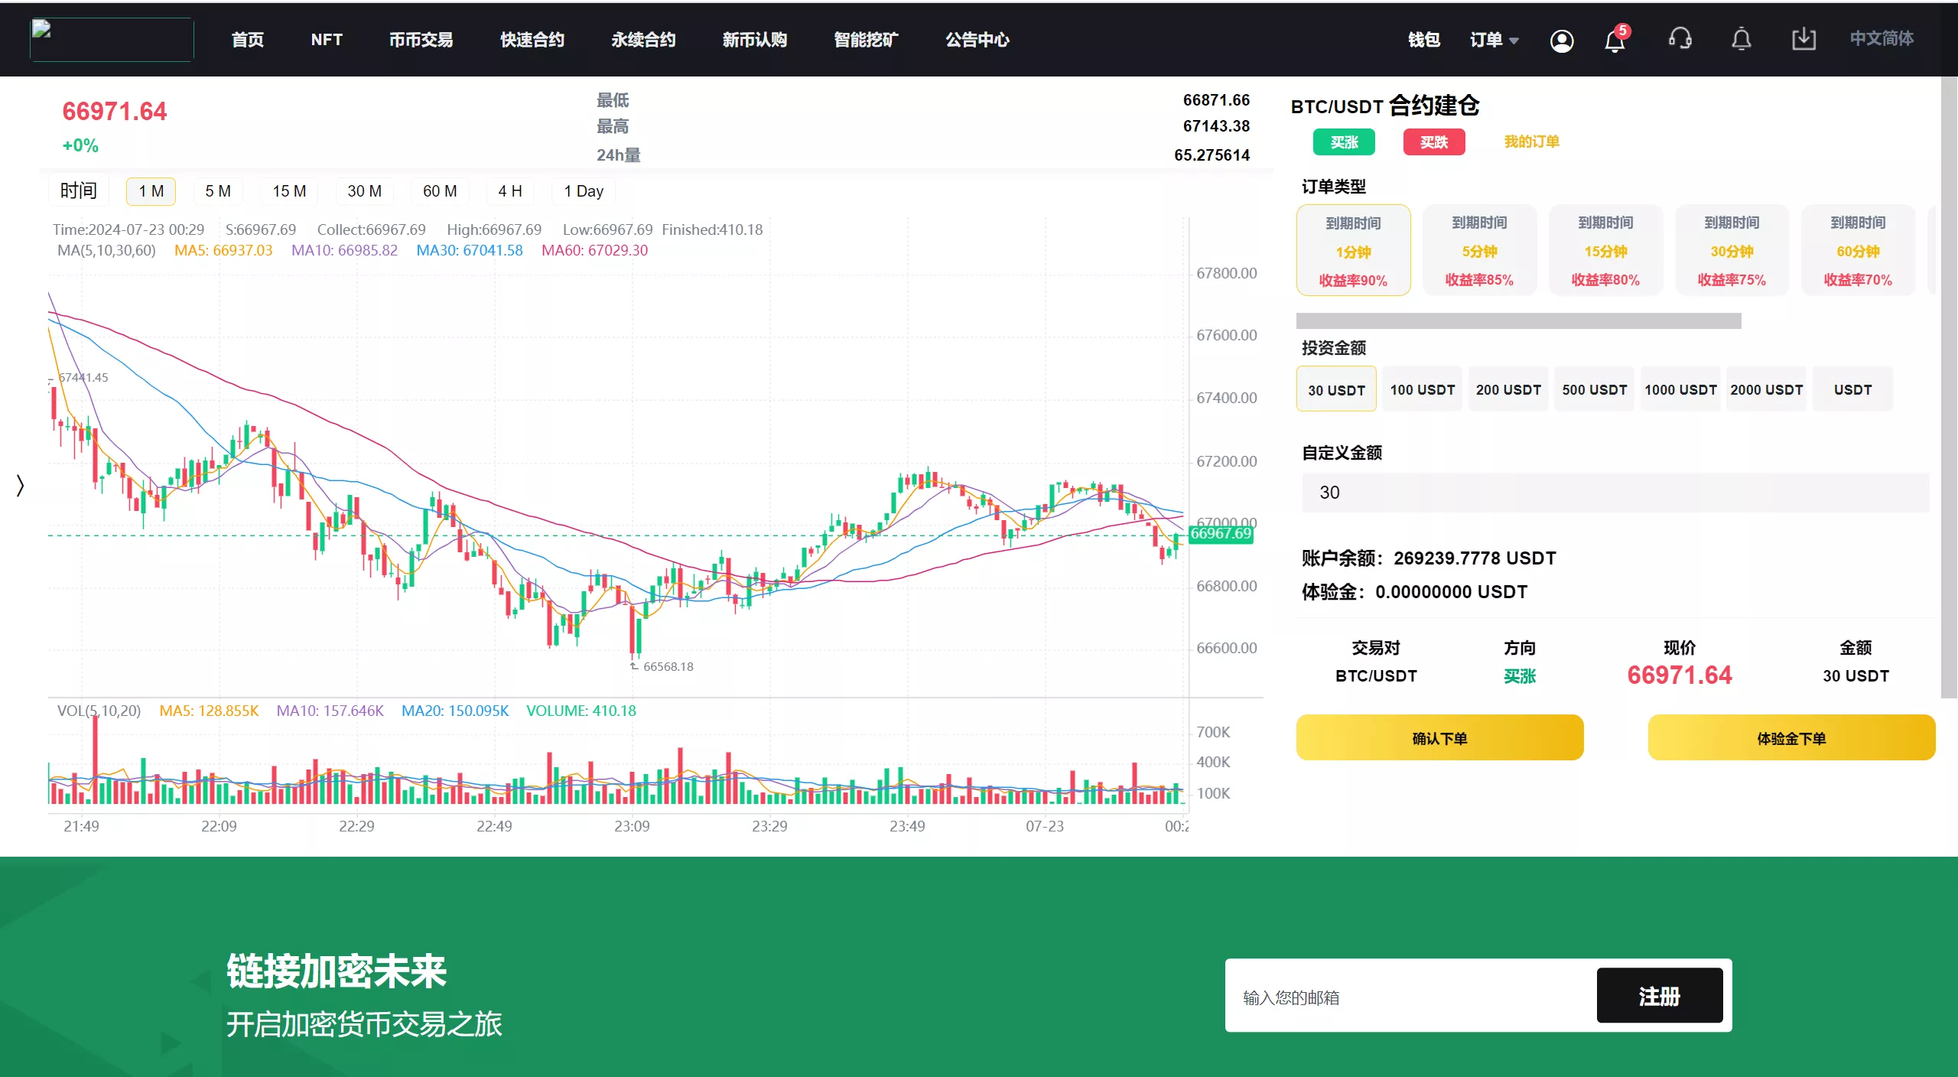Collapse the left chart panel chevron
The height and width of the screenshot is (1077, 1958).
tap(20, 484)
